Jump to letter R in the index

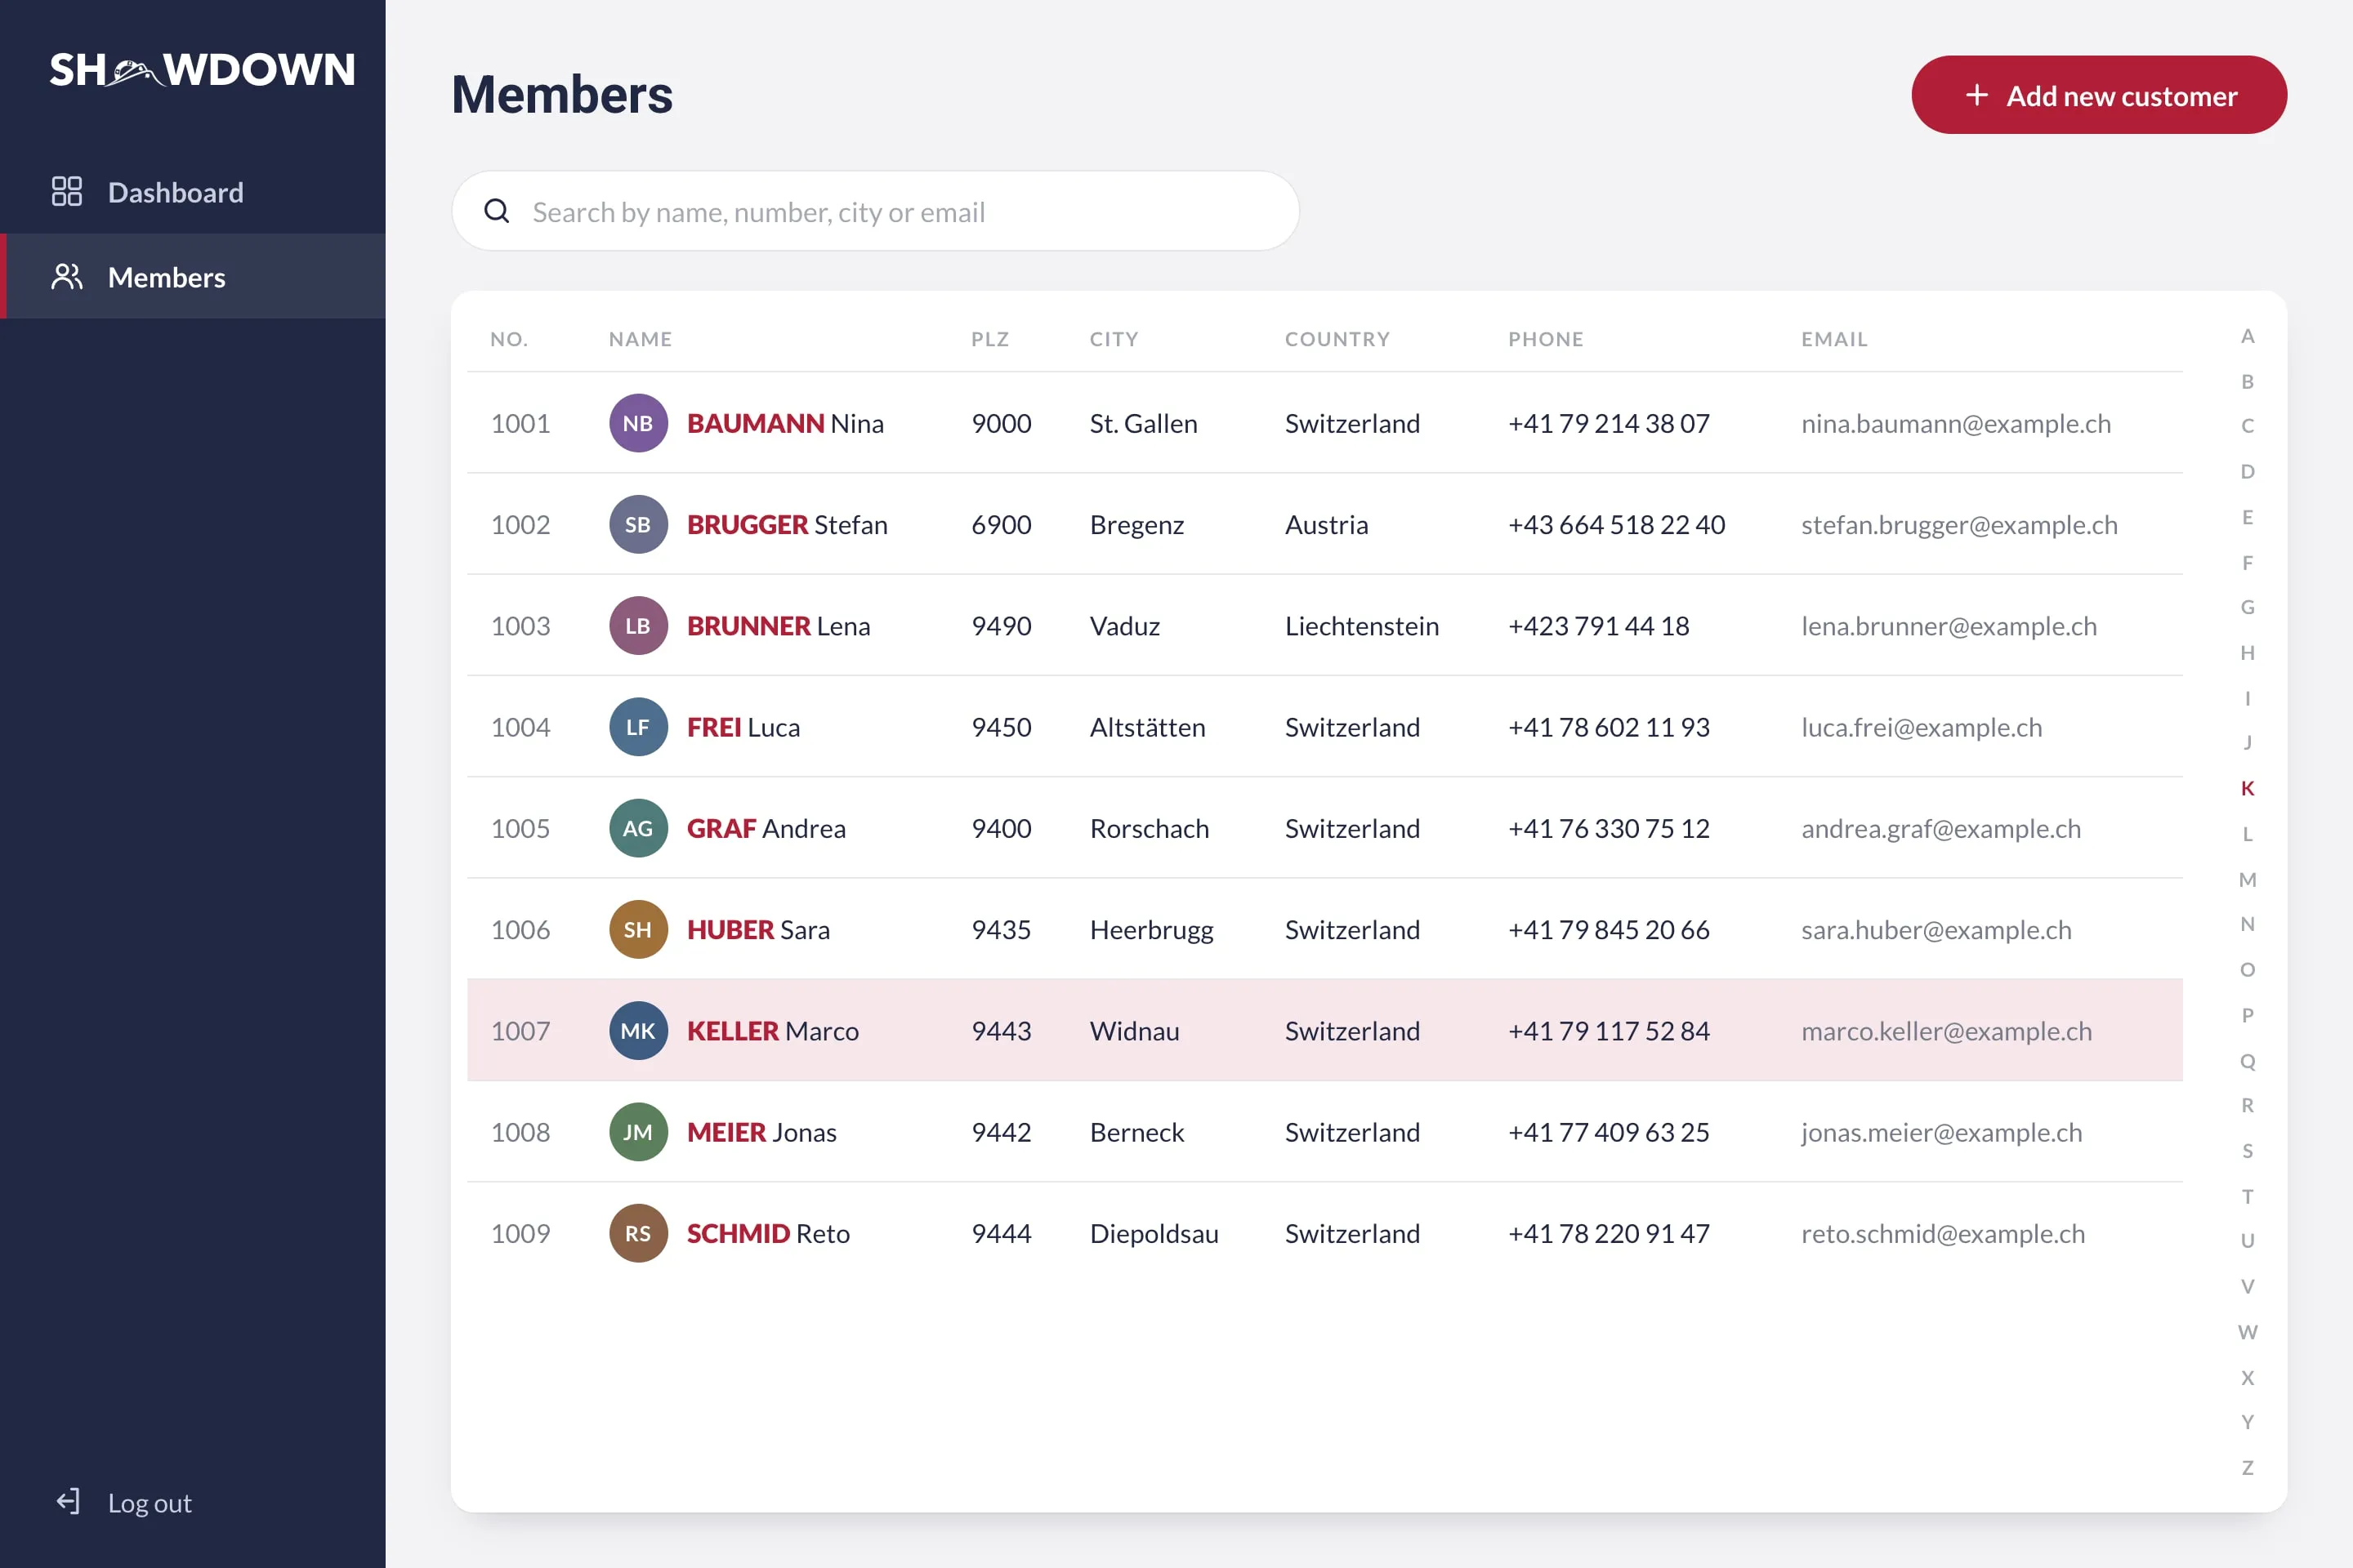coord(2248,1105)
